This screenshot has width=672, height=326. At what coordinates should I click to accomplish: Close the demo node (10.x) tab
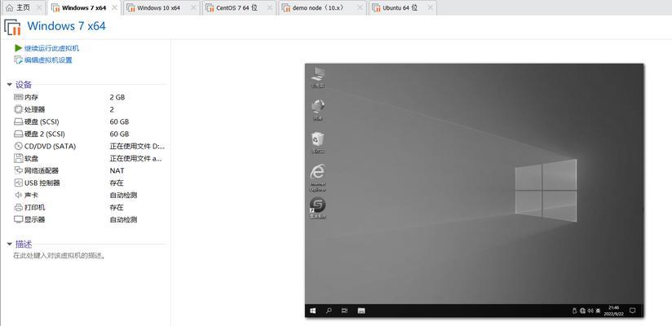coord(359,7)
